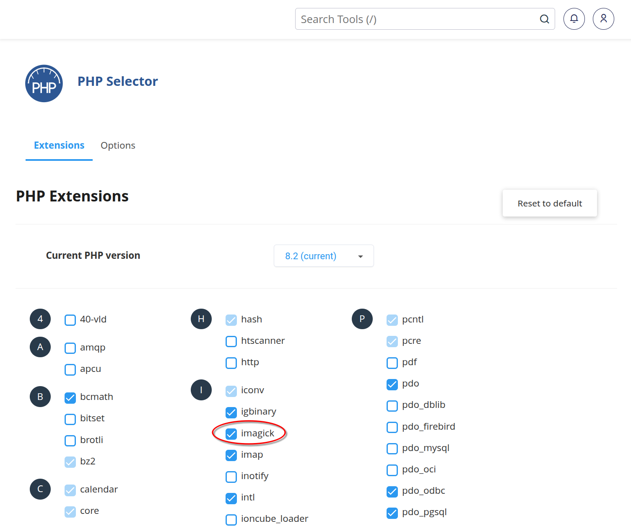Screen dimensions: 631x526
Task: Click the letter H section badge
Action: pos(201,319)
